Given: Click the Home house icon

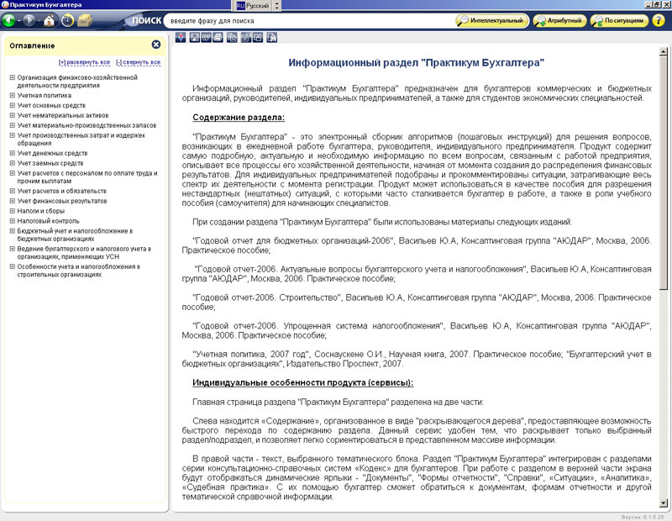Looking at the screenshot, I should [49, 20].
